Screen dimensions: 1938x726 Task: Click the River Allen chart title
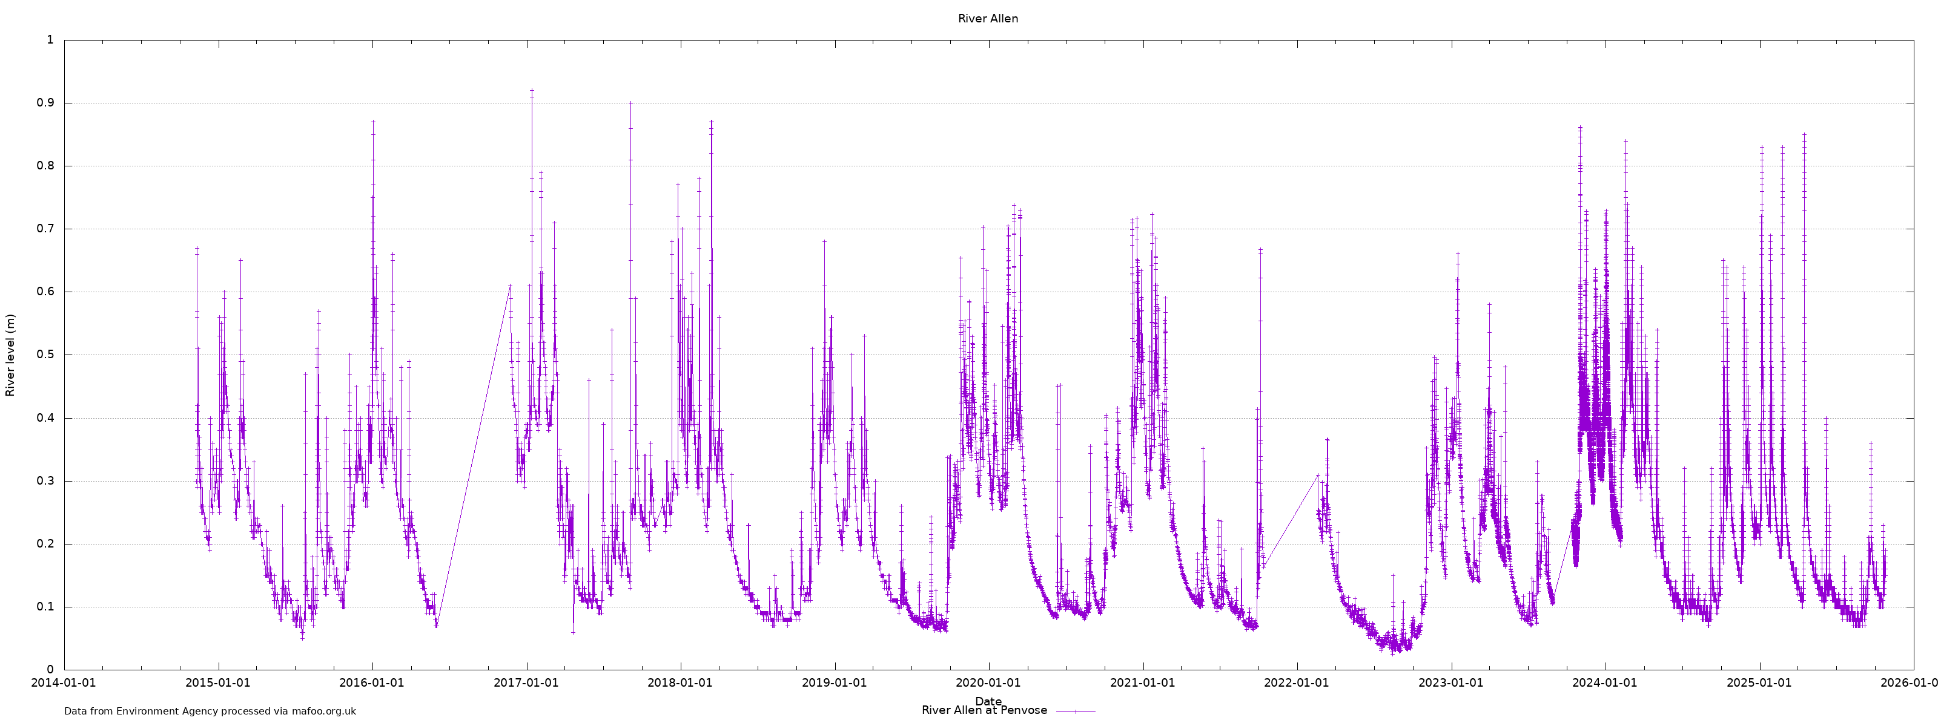coord(987,19)
